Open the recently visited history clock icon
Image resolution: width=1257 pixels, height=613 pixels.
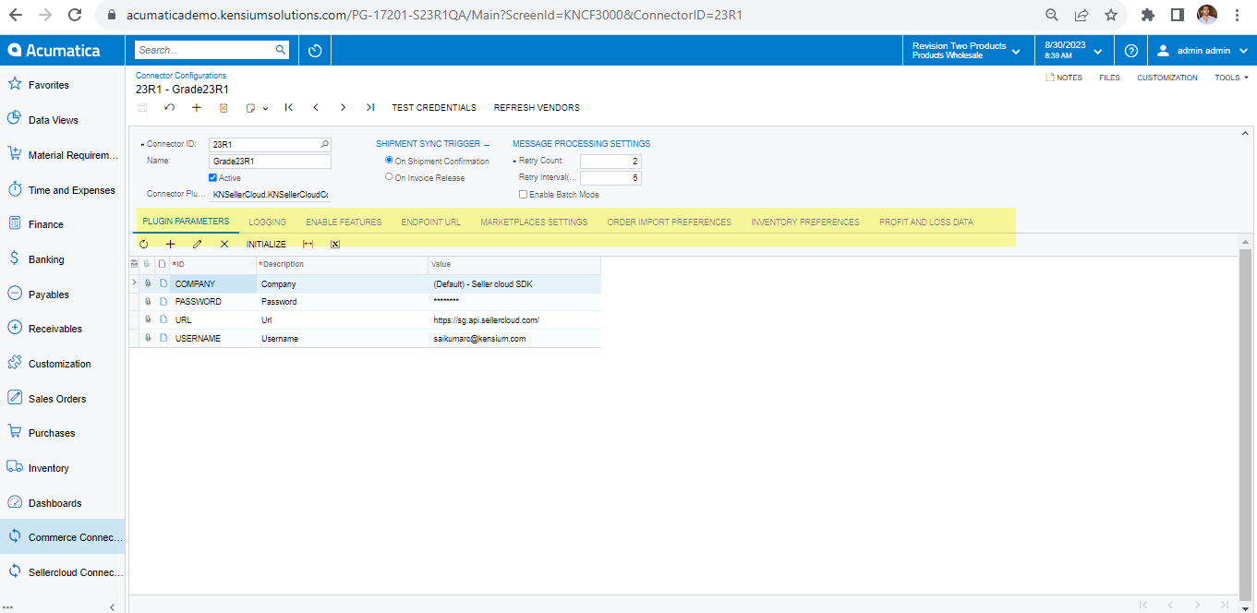[315, 51]
